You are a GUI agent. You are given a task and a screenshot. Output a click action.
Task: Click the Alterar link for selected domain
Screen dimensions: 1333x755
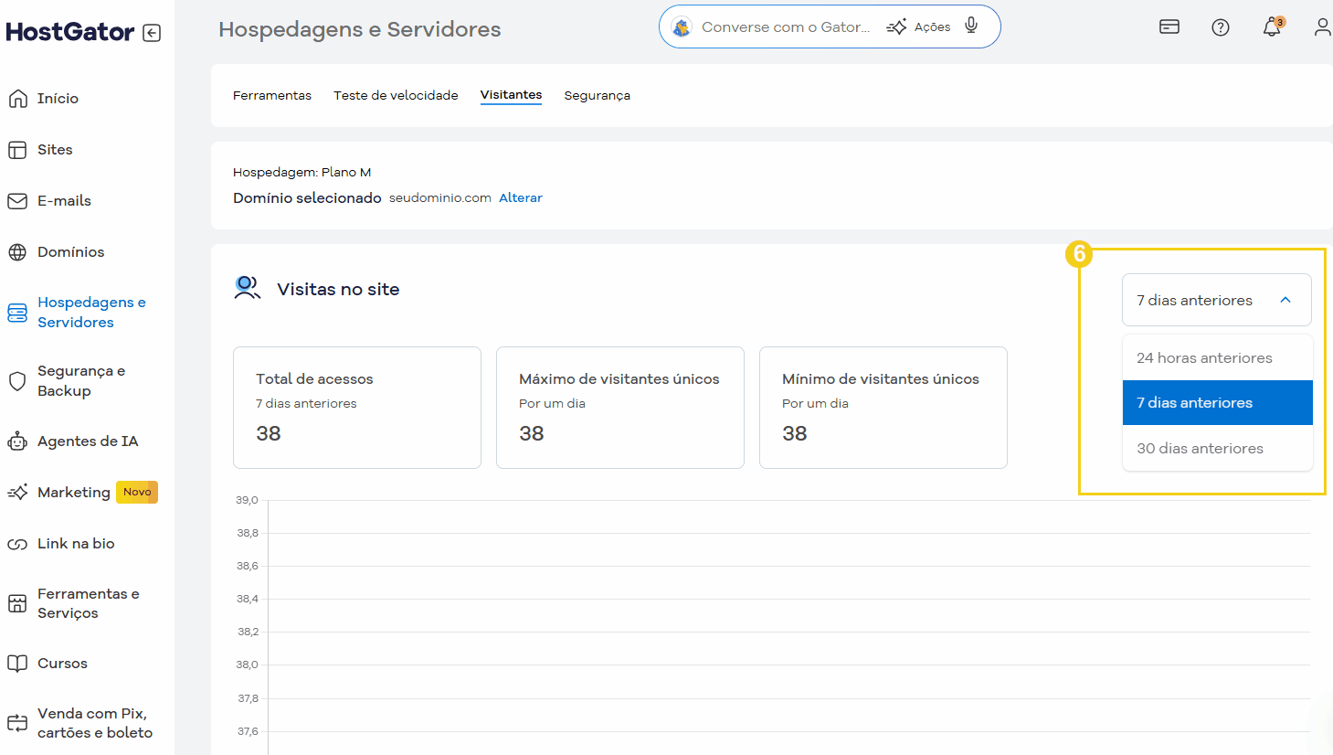coord(521,197)
